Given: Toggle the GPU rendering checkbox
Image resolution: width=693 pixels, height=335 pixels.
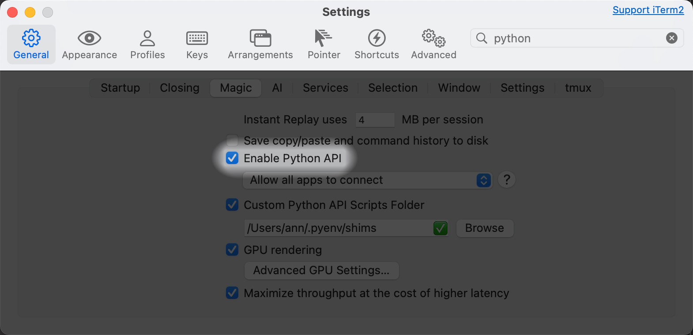Looking at the screenshot, I should (232, 250).
